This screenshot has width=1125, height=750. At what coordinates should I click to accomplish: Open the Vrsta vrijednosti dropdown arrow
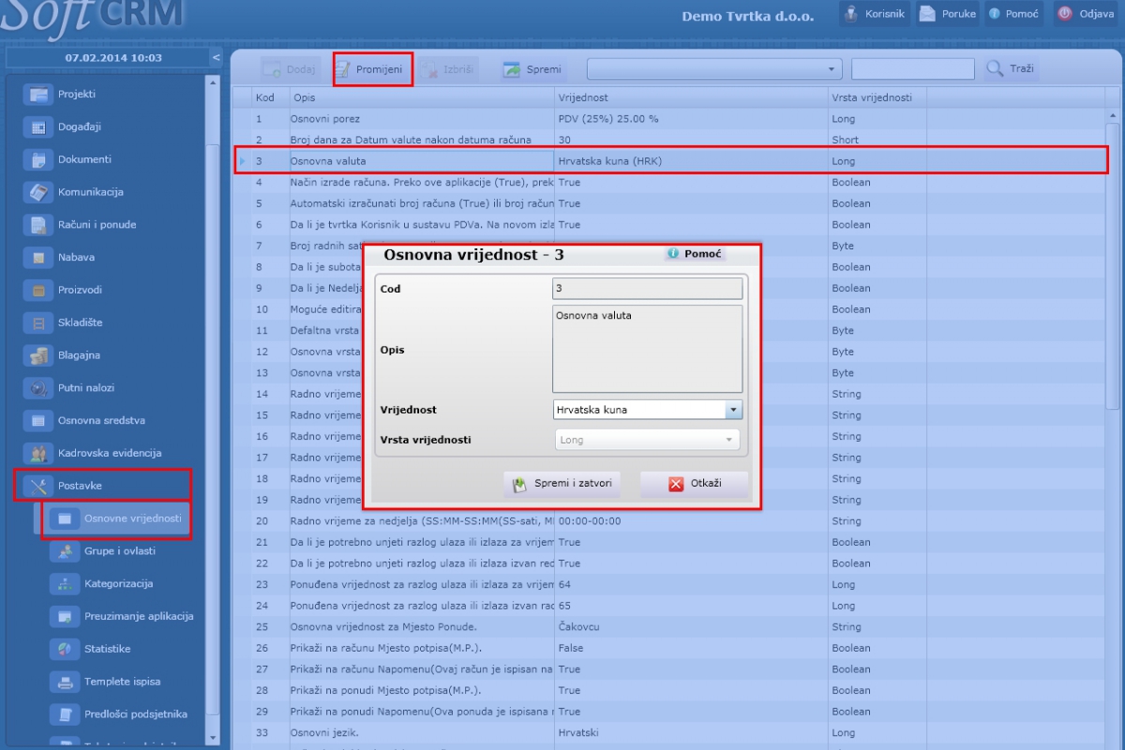point(728,439)
